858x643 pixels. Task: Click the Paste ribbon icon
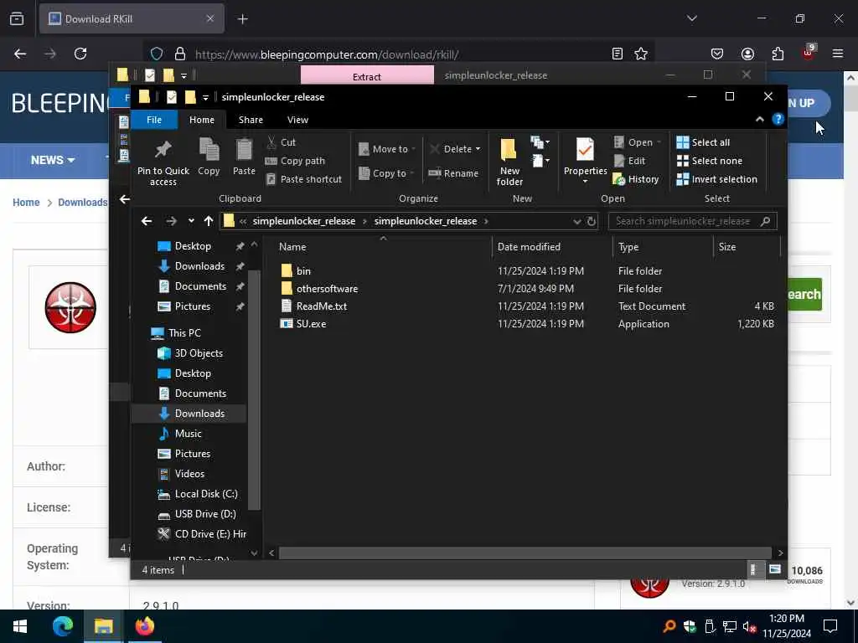tap(244, 157)
